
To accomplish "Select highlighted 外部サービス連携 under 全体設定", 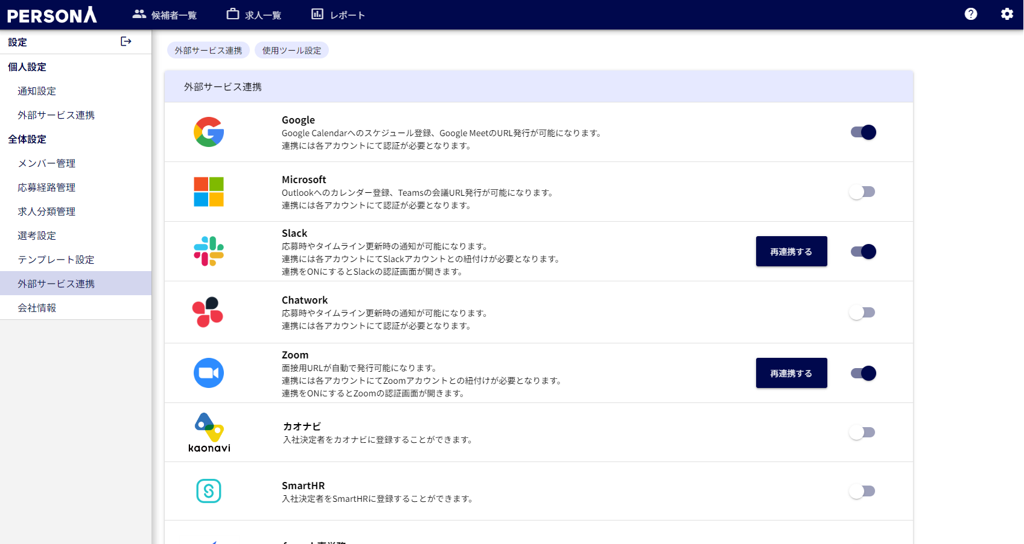I will coord(75,283).
